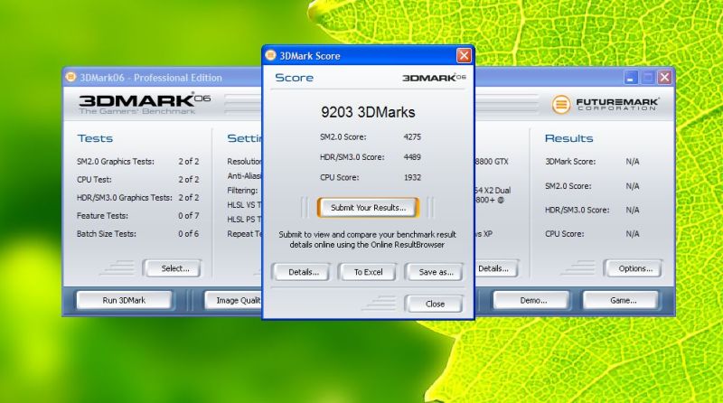This screenshot has width=723, height=403.
Task: Click 'Filtering:' label in Settings panel
Action: click(x=242, y=190)
